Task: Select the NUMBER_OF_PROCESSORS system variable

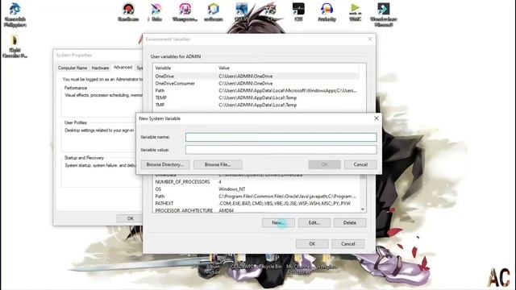Action: coord(256,182)
